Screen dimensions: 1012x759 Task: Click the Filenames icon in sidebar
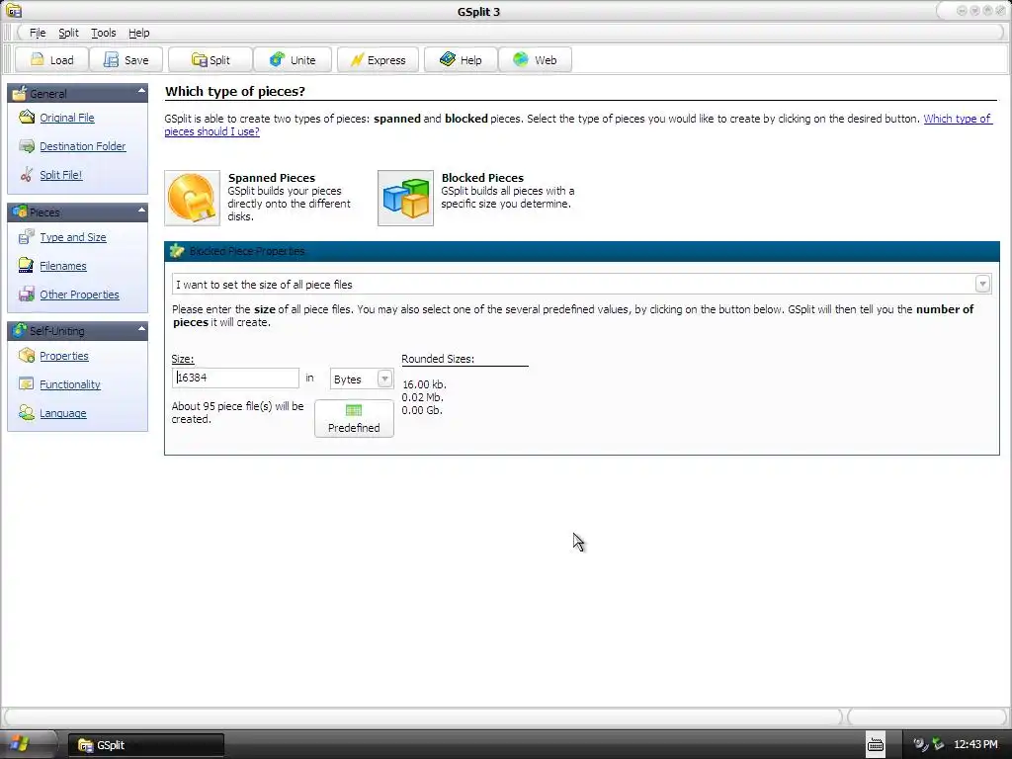[x=27, y=265]
